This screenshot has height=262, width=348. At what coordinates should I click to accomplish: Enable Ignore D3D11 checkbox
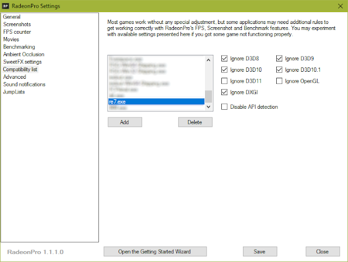click(x=225, y=81)
